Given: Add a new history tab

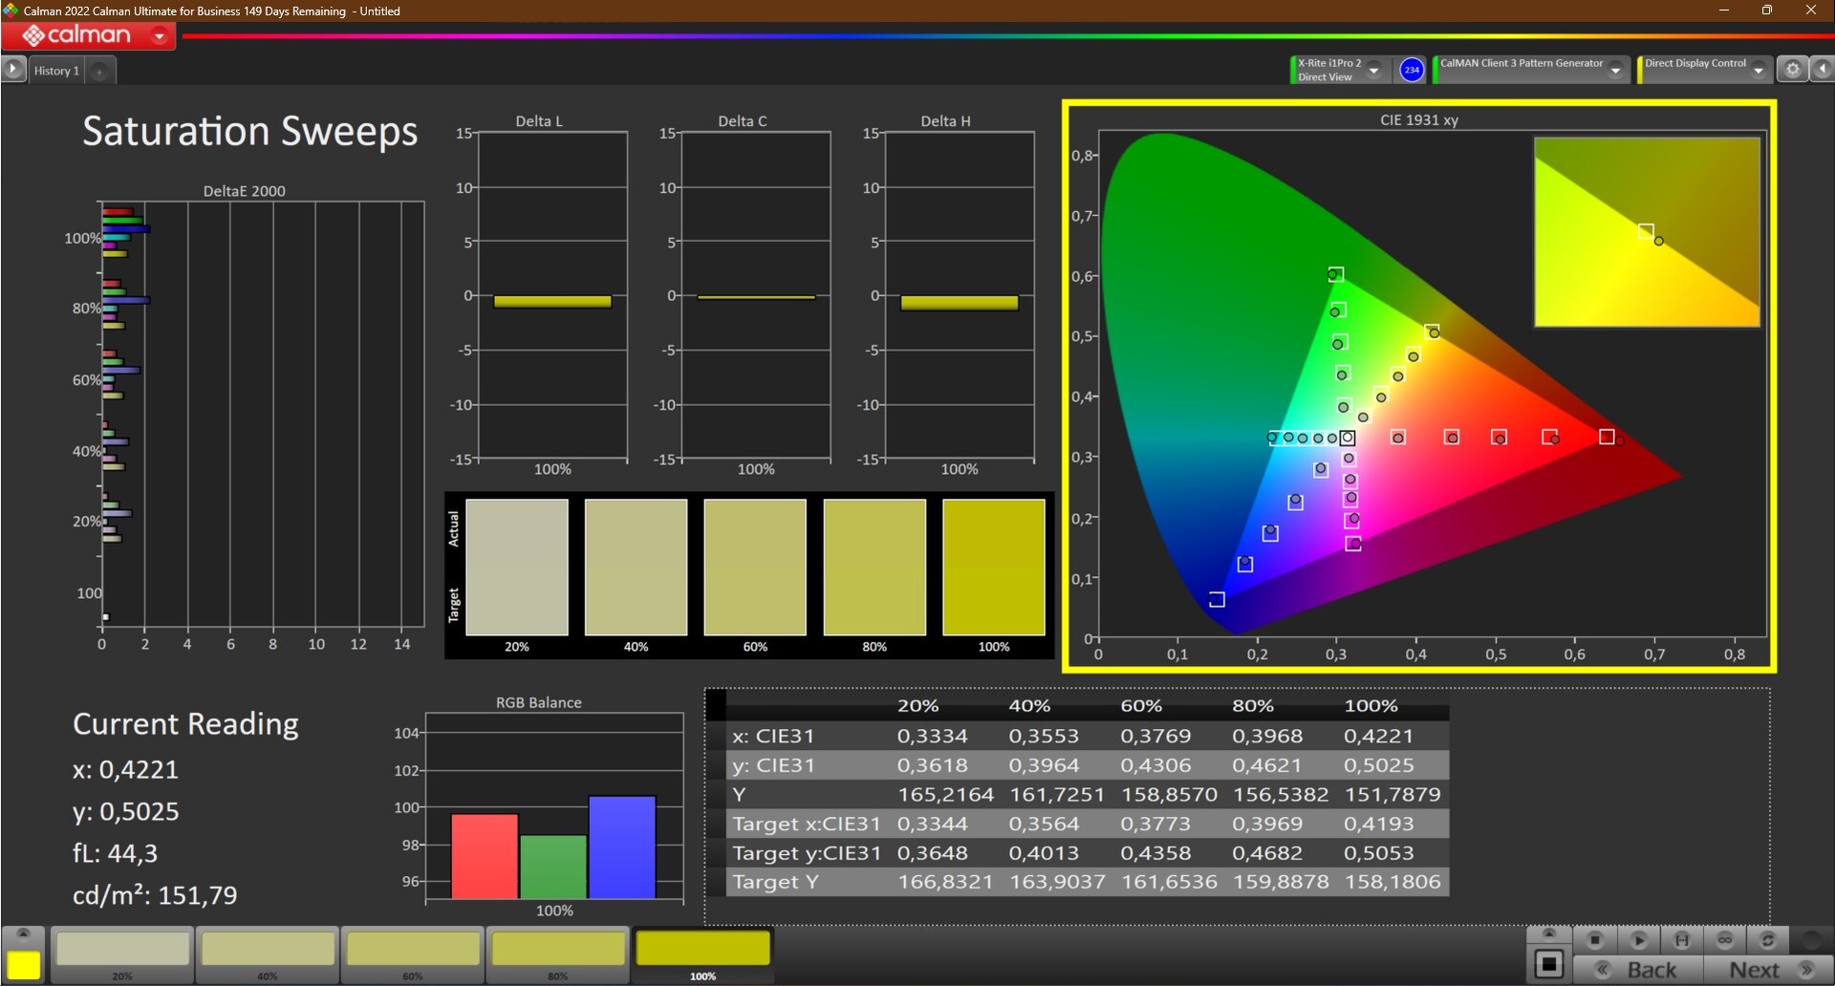Looking at the screenshot, I should 99,71.
